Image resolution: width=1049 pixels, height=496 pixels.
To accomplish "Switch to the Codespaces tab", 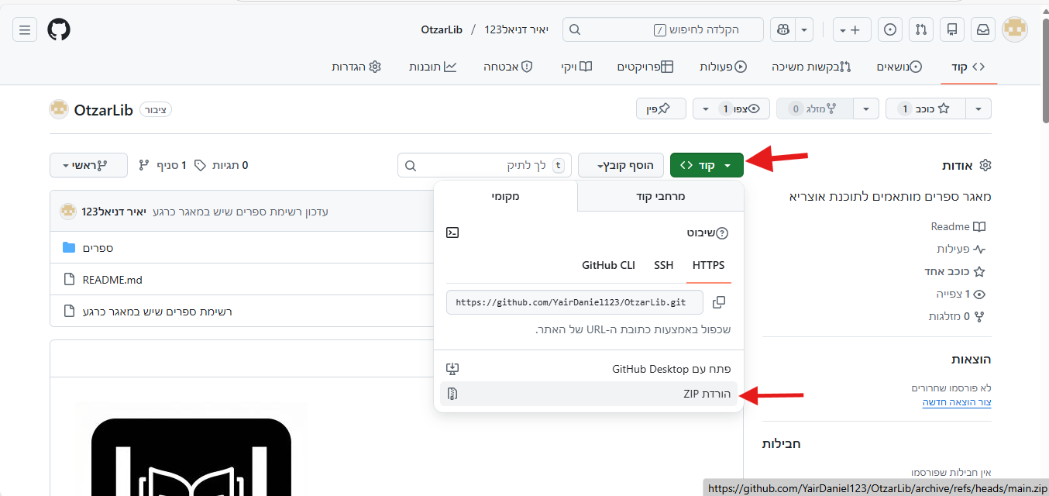I will [x=660, y=196].
